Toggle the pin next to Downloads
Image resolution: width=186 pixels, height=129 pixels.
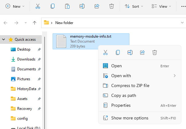[39, 59]
